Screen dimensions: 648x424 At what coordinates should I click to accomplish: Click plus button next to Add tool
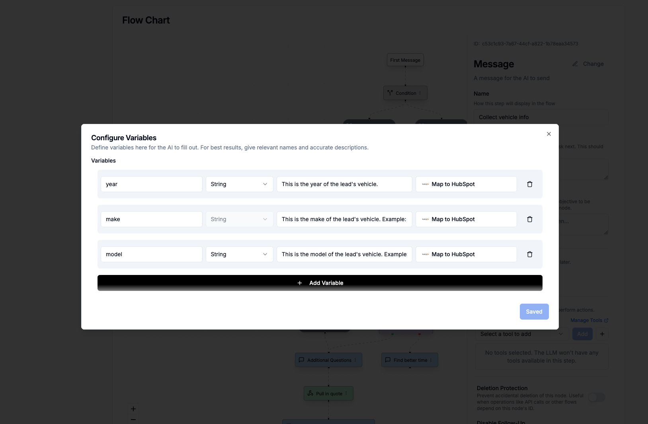click(602, 334)
